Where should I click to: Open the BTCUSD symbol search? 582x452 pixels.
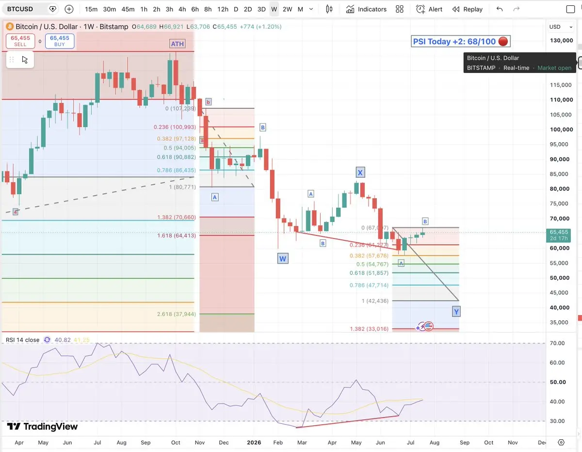(x=20, y=9)
